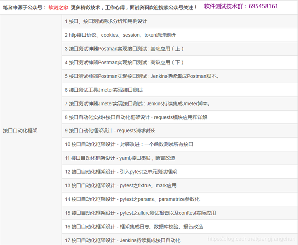Select row 2 http接口协议、cookies、session、token
The width and height of the screenshot is (298, 245).
(180, 35)
